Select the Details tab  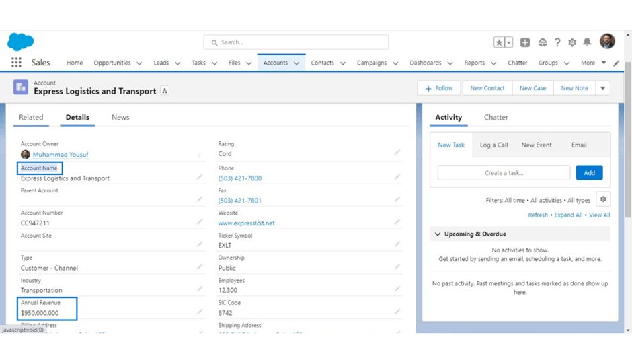point(77,118)
